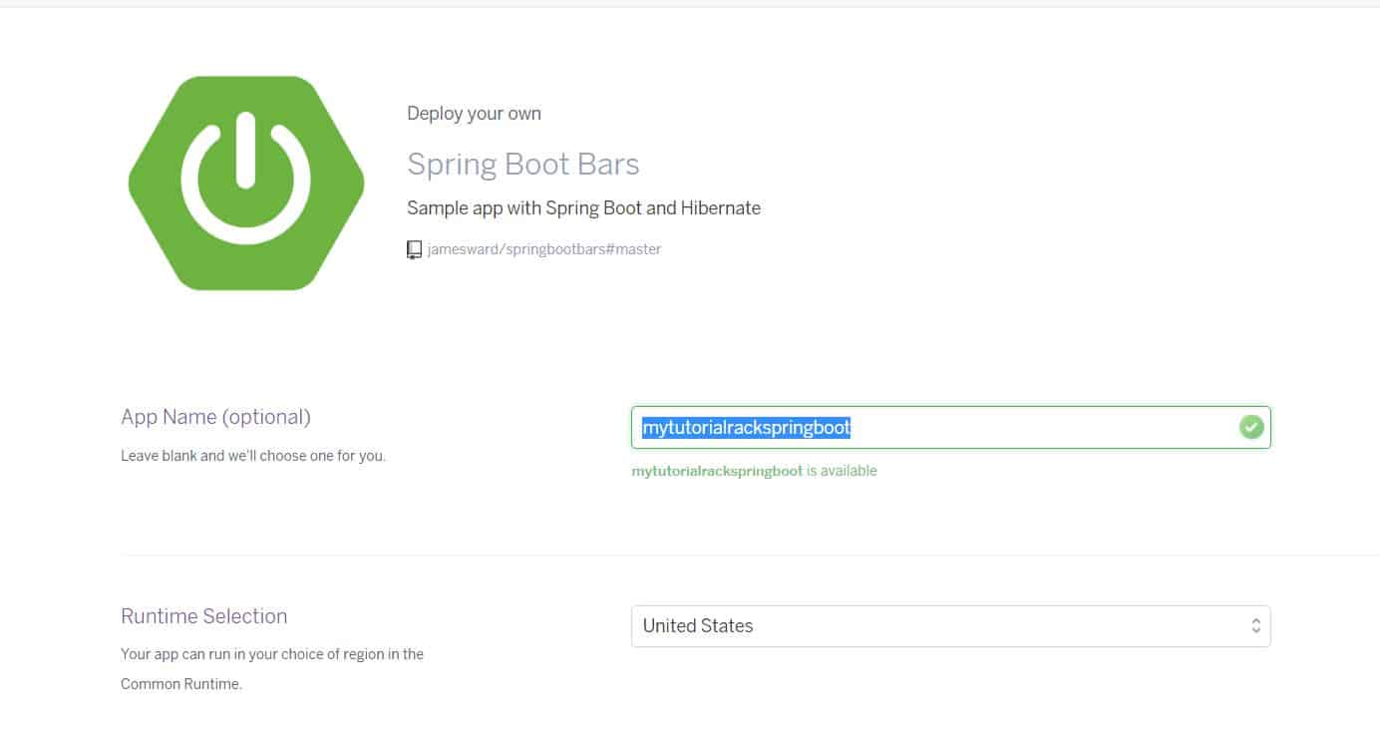Click the highlighted mytutorialrackspringboot text in the field
This screenshot has height=741, width=1380.
click(x=746, y=428)
